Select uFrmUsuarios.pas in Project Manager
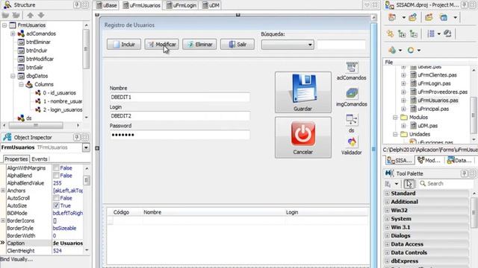 point(438,100)
